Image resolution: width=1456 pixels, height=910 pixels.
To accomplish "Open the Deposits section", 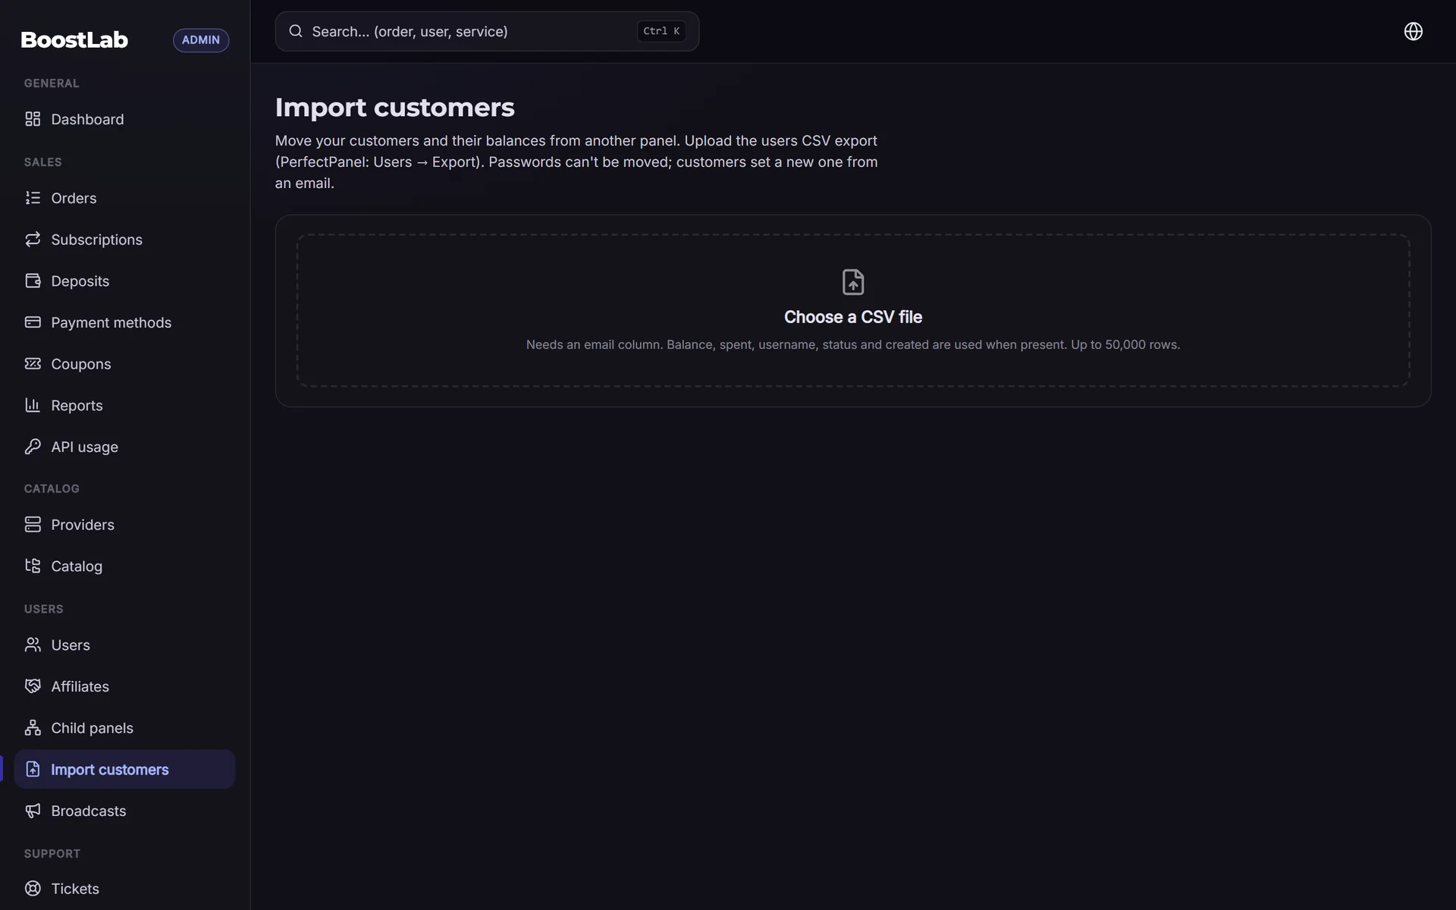I will 125,281.
